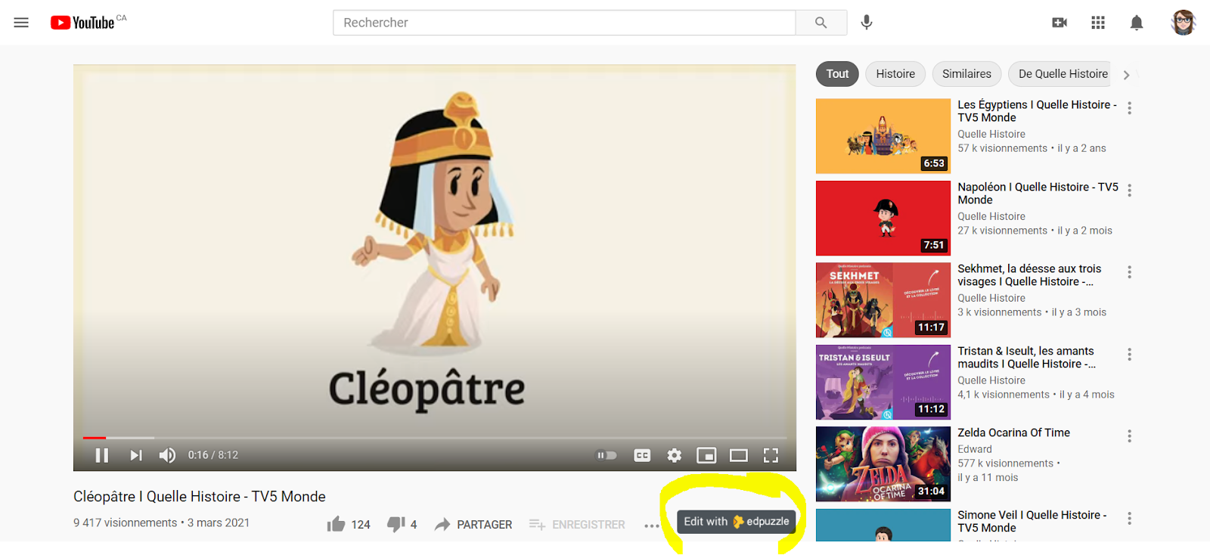Open the player settings gear

pyautogui.click(x=675, y=455)
